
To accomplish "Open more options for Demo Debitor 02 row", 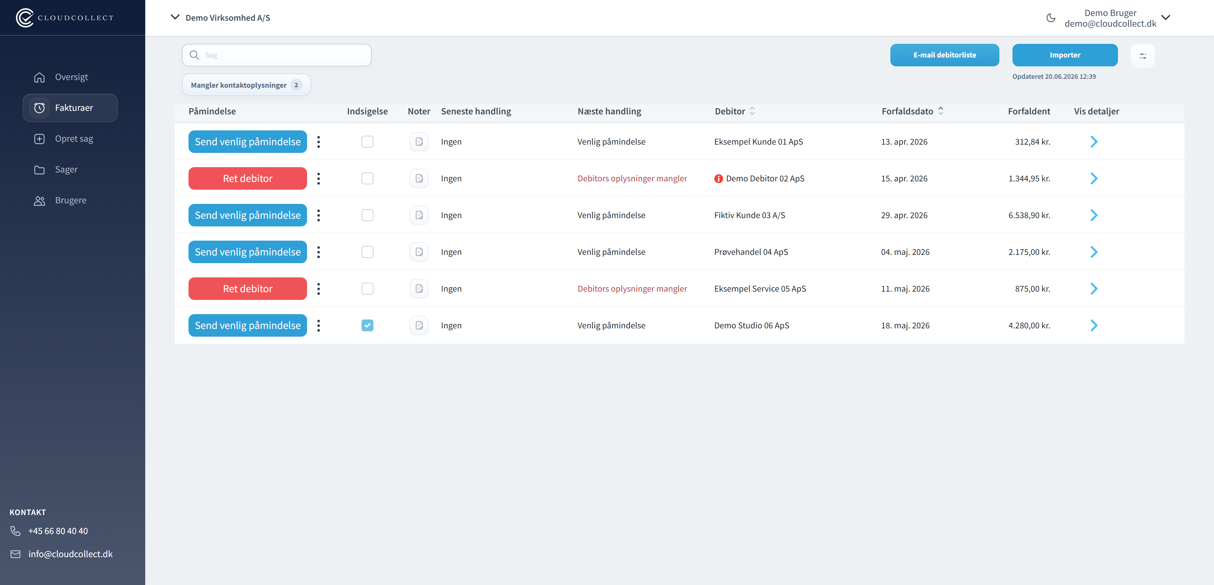I will click(x=319, y=179).
